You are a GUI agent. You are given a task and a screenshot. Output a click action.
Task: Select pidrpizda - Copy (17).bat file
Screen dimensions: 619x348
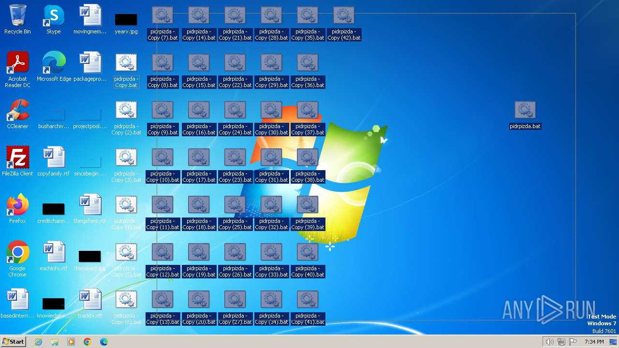pyautogui.click(x=199, y=165)
